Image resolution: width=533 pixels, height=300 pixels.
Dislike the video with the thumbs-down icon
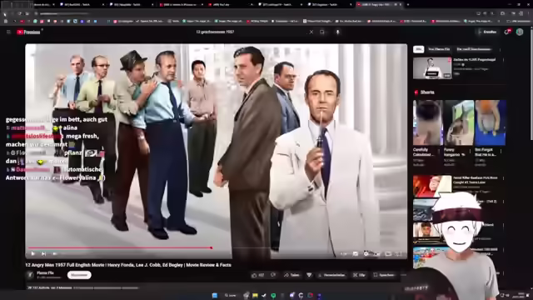click(x=273, y=275)
